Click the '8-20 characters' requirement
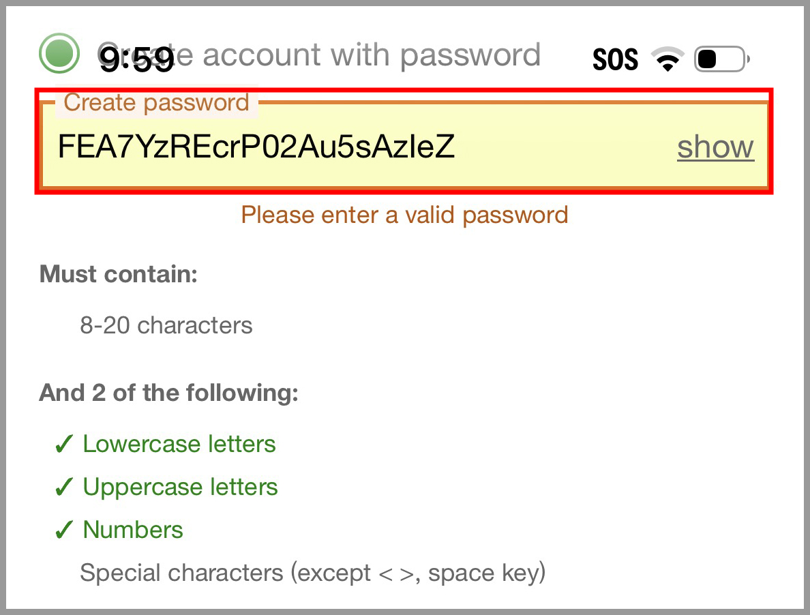Viewport: 810px width, 615px height. click(166, 325)
